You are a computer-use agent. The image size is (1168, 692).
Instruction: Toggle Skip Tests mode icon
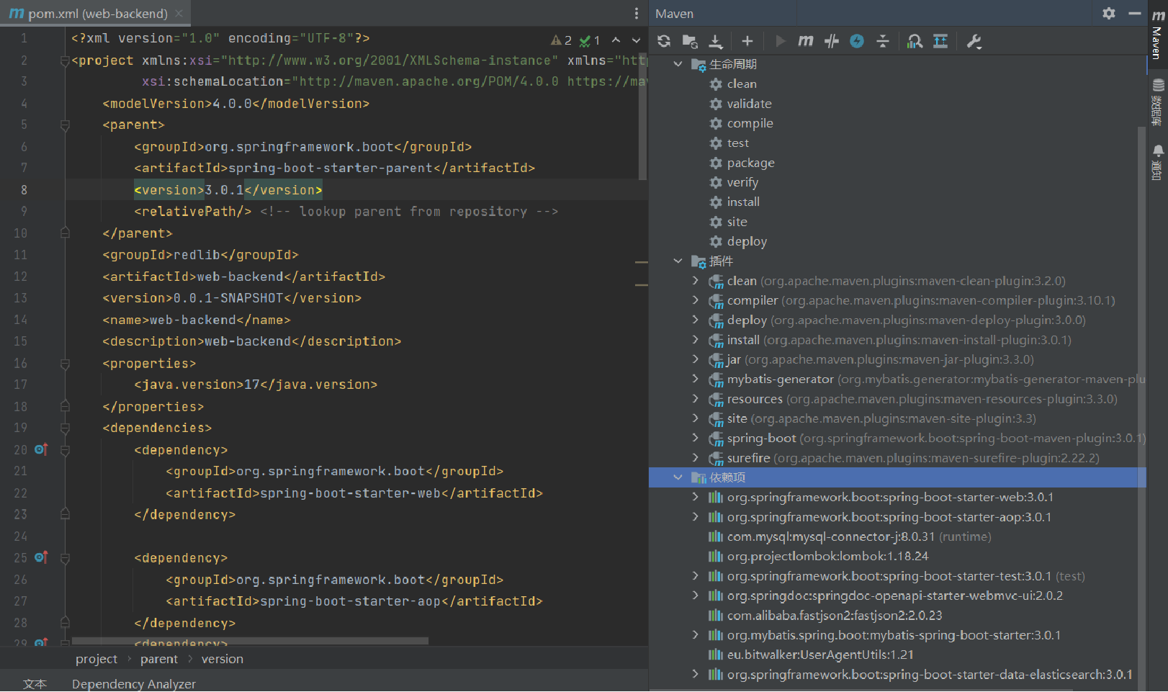click(832, 41)
